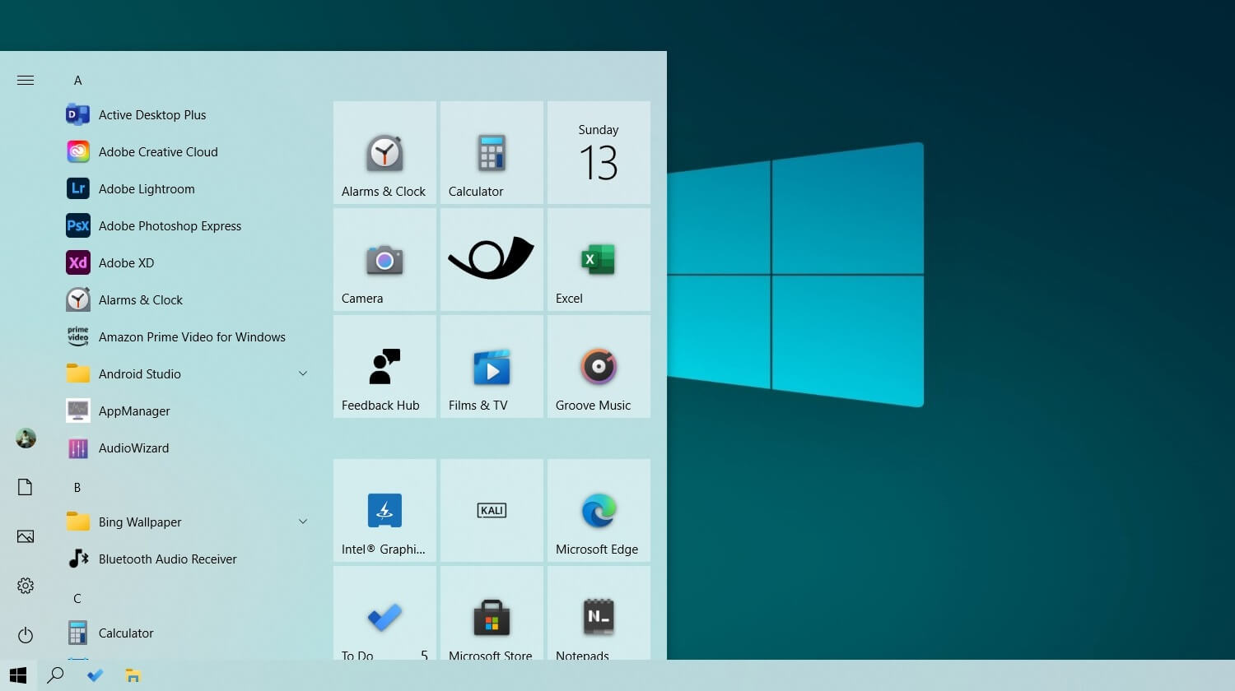Open AppManager from the app list
The width and height of the screenshot is (1235, 691).
click(188, 411)
